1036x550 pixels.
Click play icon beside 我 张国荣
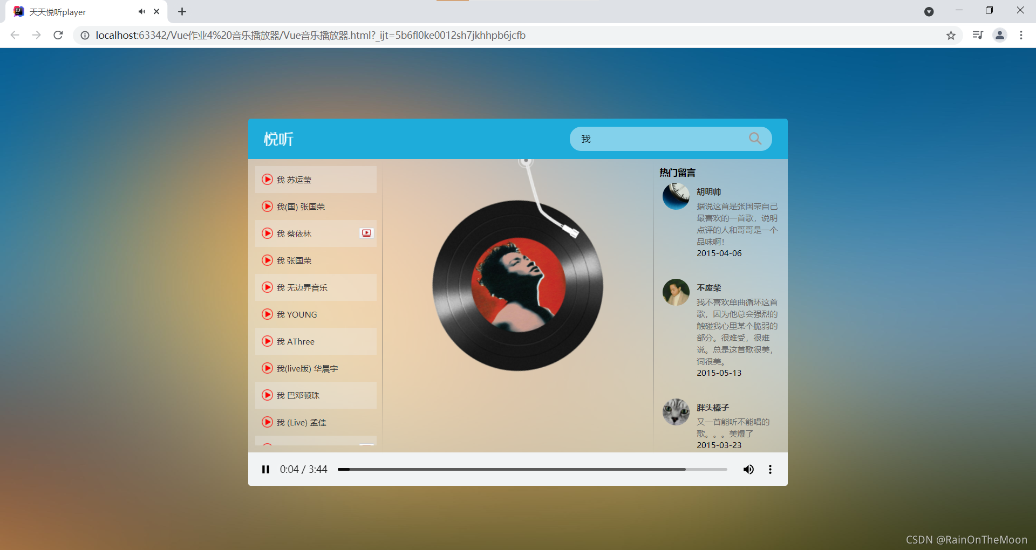coord(267,260)
